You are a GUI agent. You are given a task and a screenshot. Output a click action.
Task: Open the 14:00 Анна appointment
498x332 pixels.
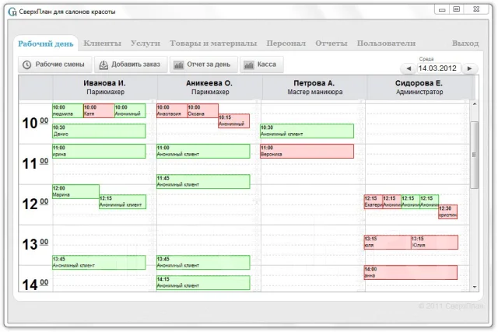pos(411,273)
